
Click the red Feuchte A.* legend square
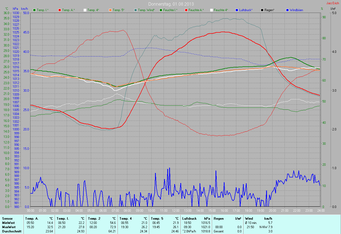(186, 10)
